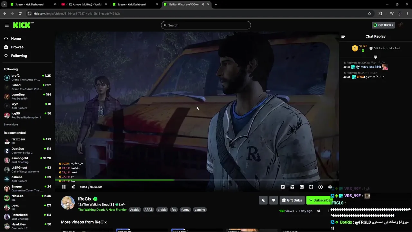412x232 pixels.
Task: Open browser extensions menu
Action: click(380, 14)
